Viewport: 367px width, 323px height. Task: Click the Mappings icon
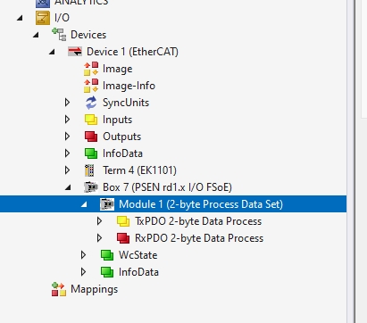pyautogui.click(x=59, y=289)
